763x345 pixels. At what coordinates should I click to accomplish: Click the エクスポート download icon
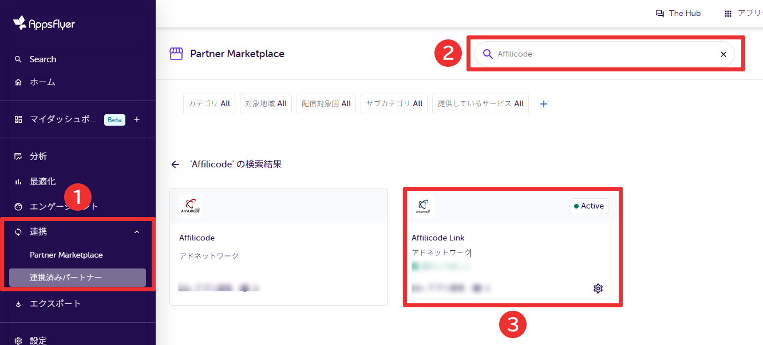18,304
